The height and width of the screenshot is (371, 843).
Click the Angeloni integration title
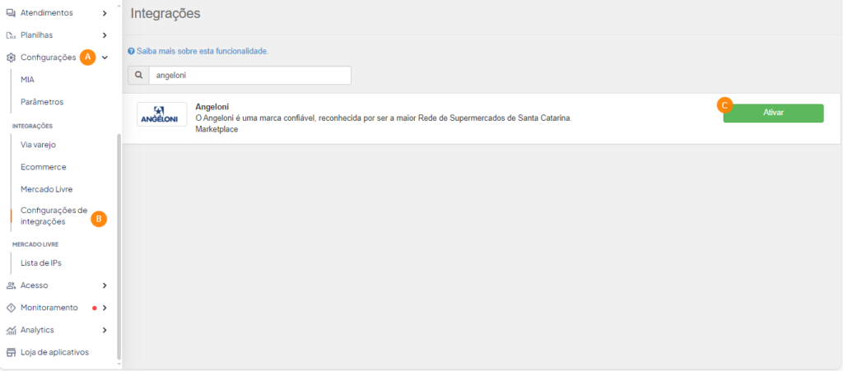click(x=212, y=107)
